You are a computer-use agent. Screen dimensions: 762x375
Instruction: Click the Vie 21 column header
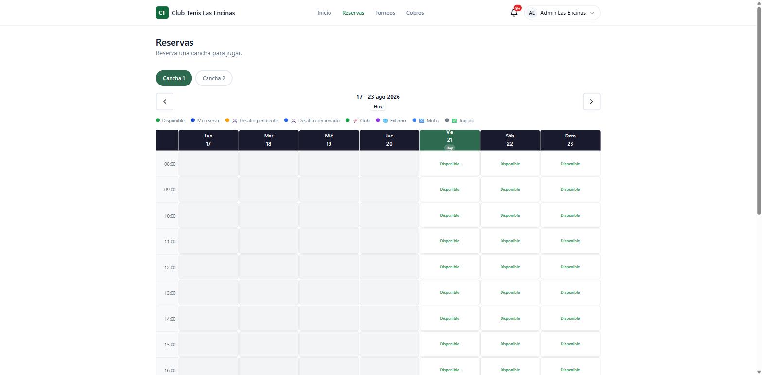point(450,140)
